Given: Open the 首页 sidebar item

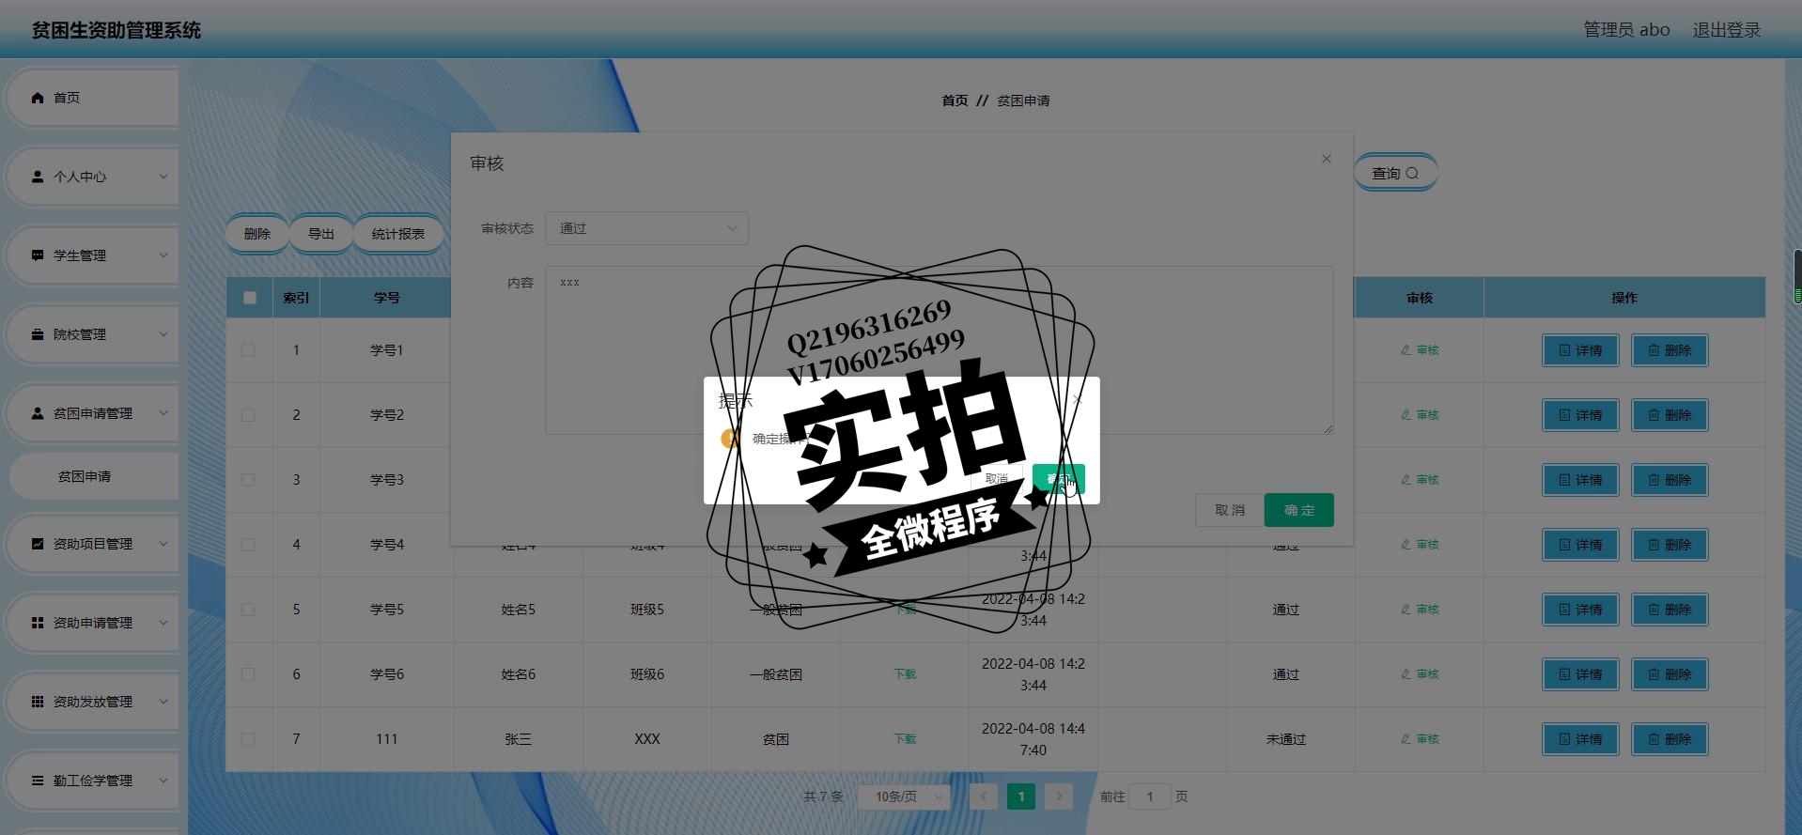Looking at the screenshot, I should click(x=93, y=98).
